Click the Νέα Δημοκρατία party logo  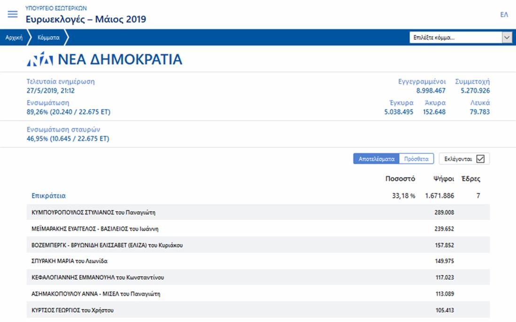[x=39, y=60]
